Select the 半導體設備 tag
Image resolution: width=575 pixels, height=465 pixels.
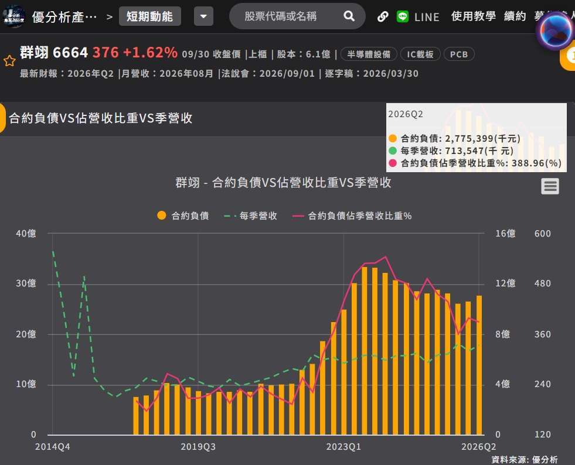pyautogui.click(x=369, y=54)
